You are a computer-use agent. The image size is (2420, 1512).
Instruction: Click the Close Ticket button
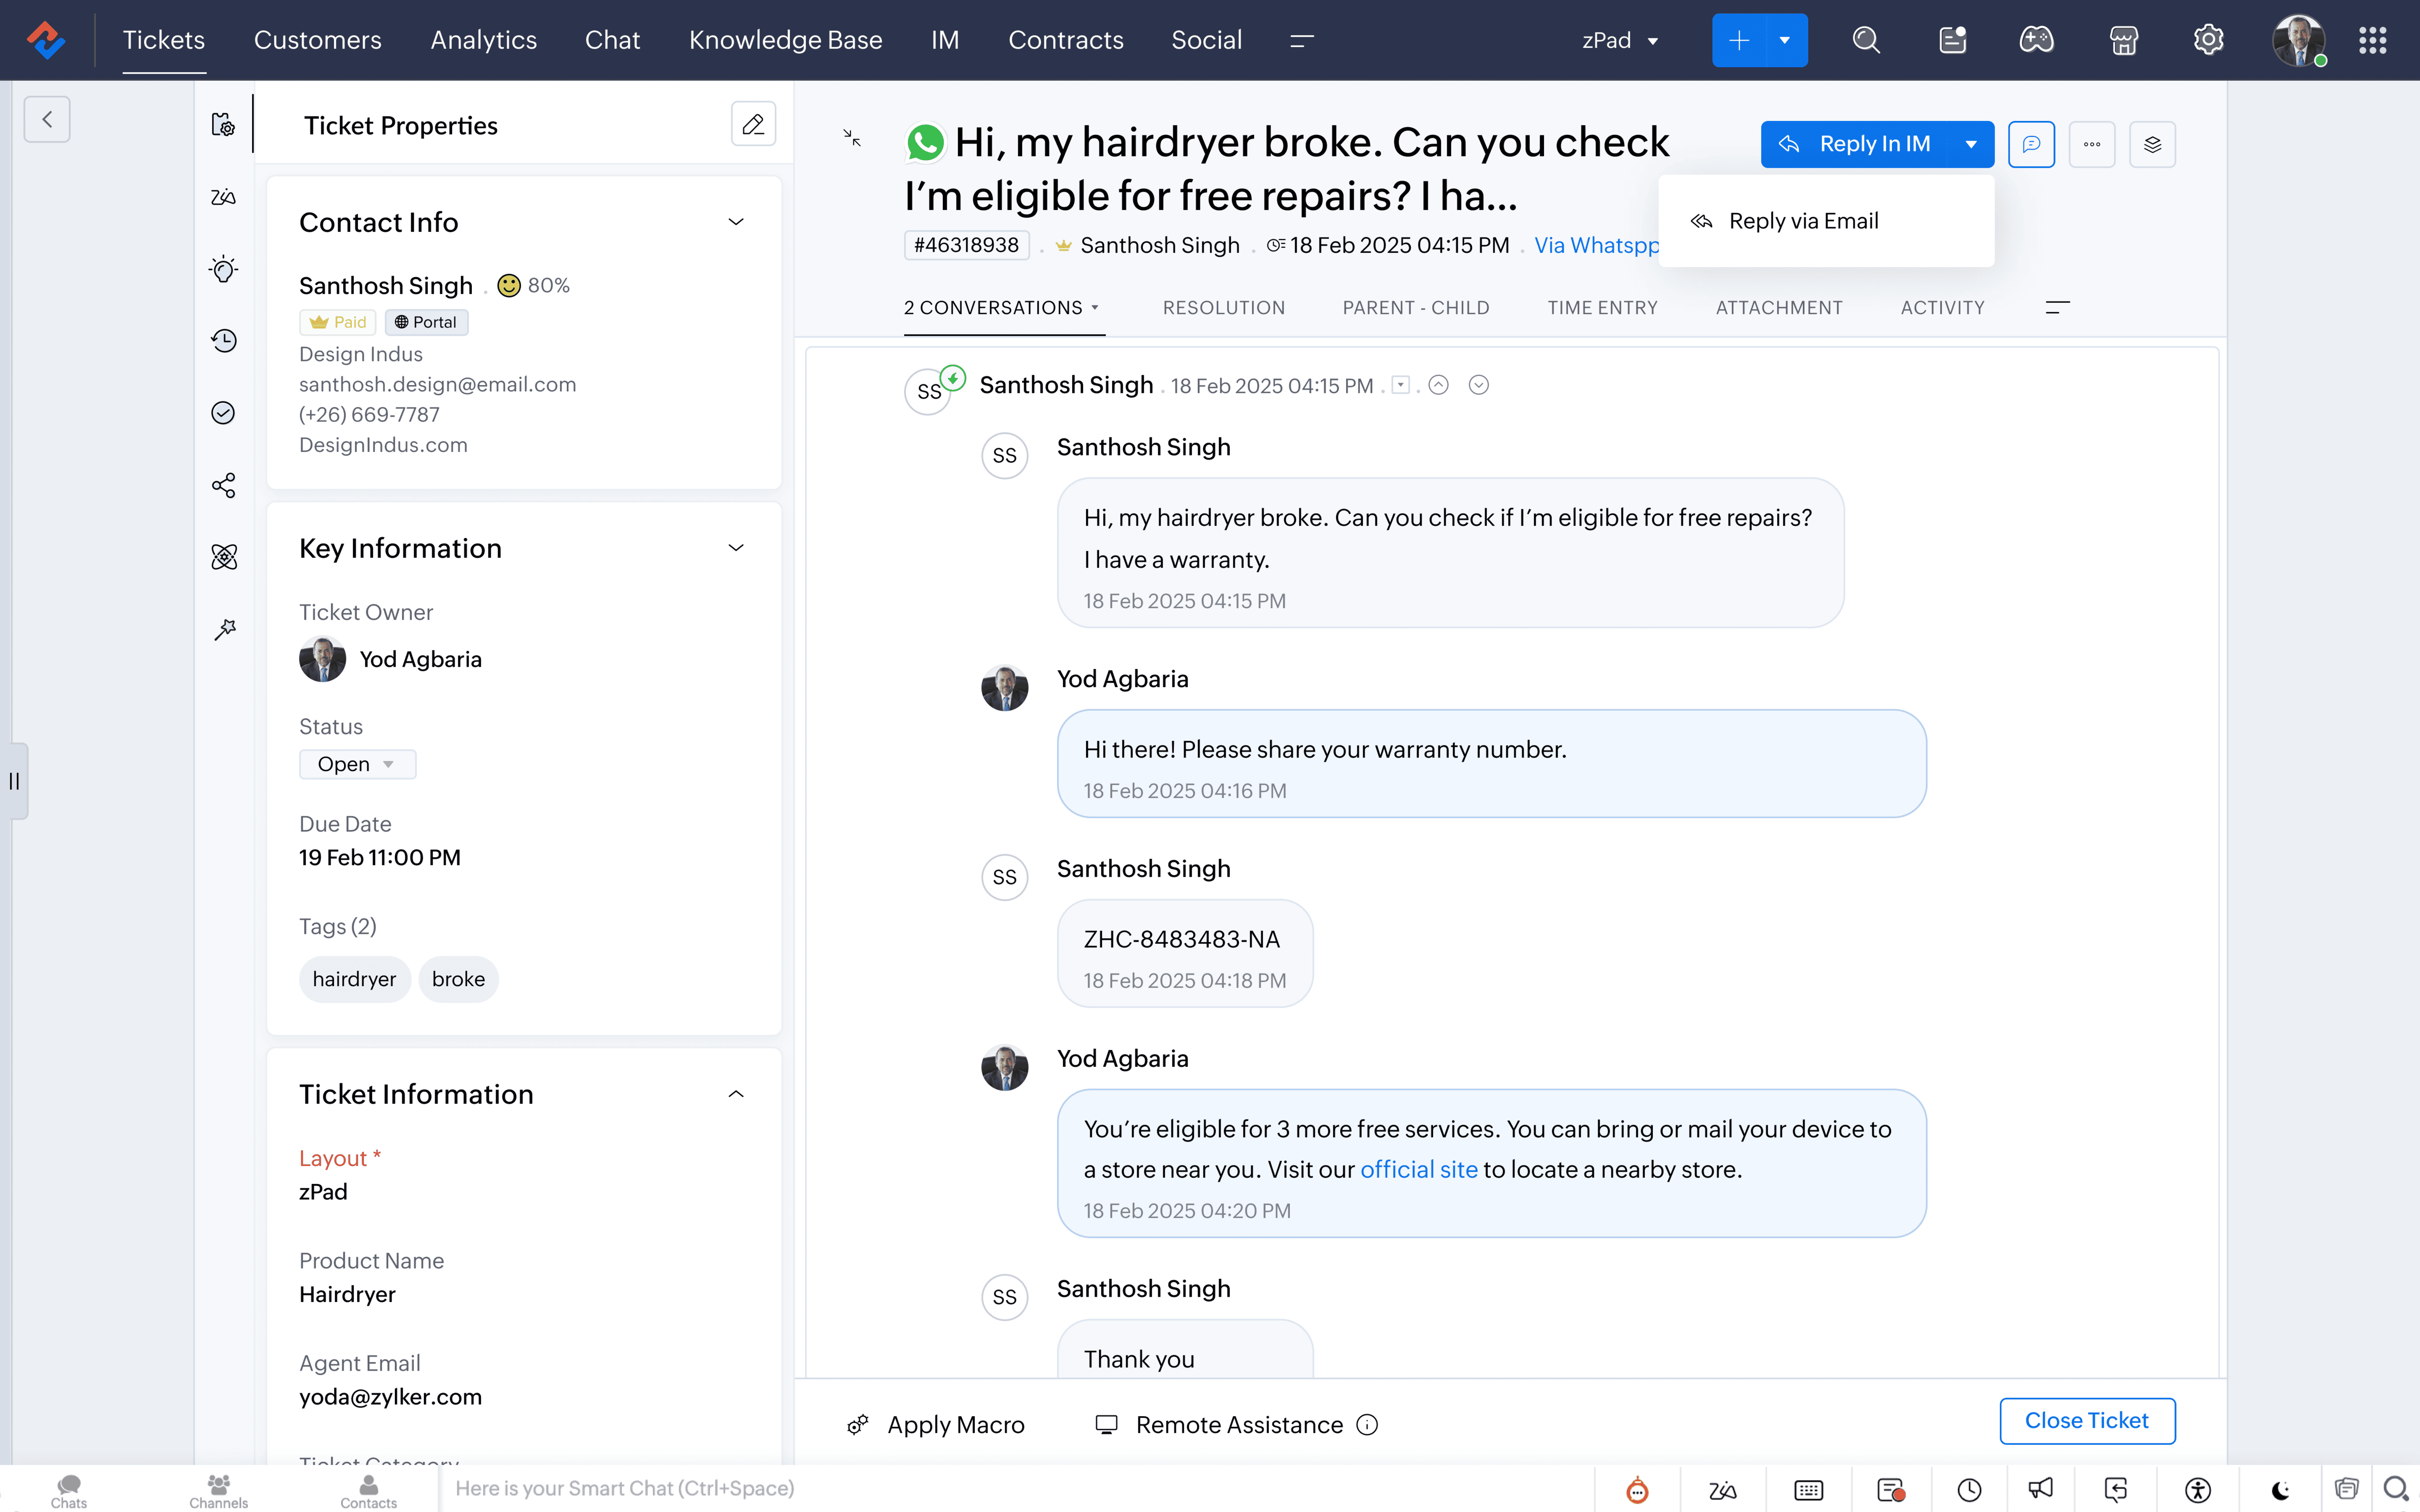point(2087,1421)
